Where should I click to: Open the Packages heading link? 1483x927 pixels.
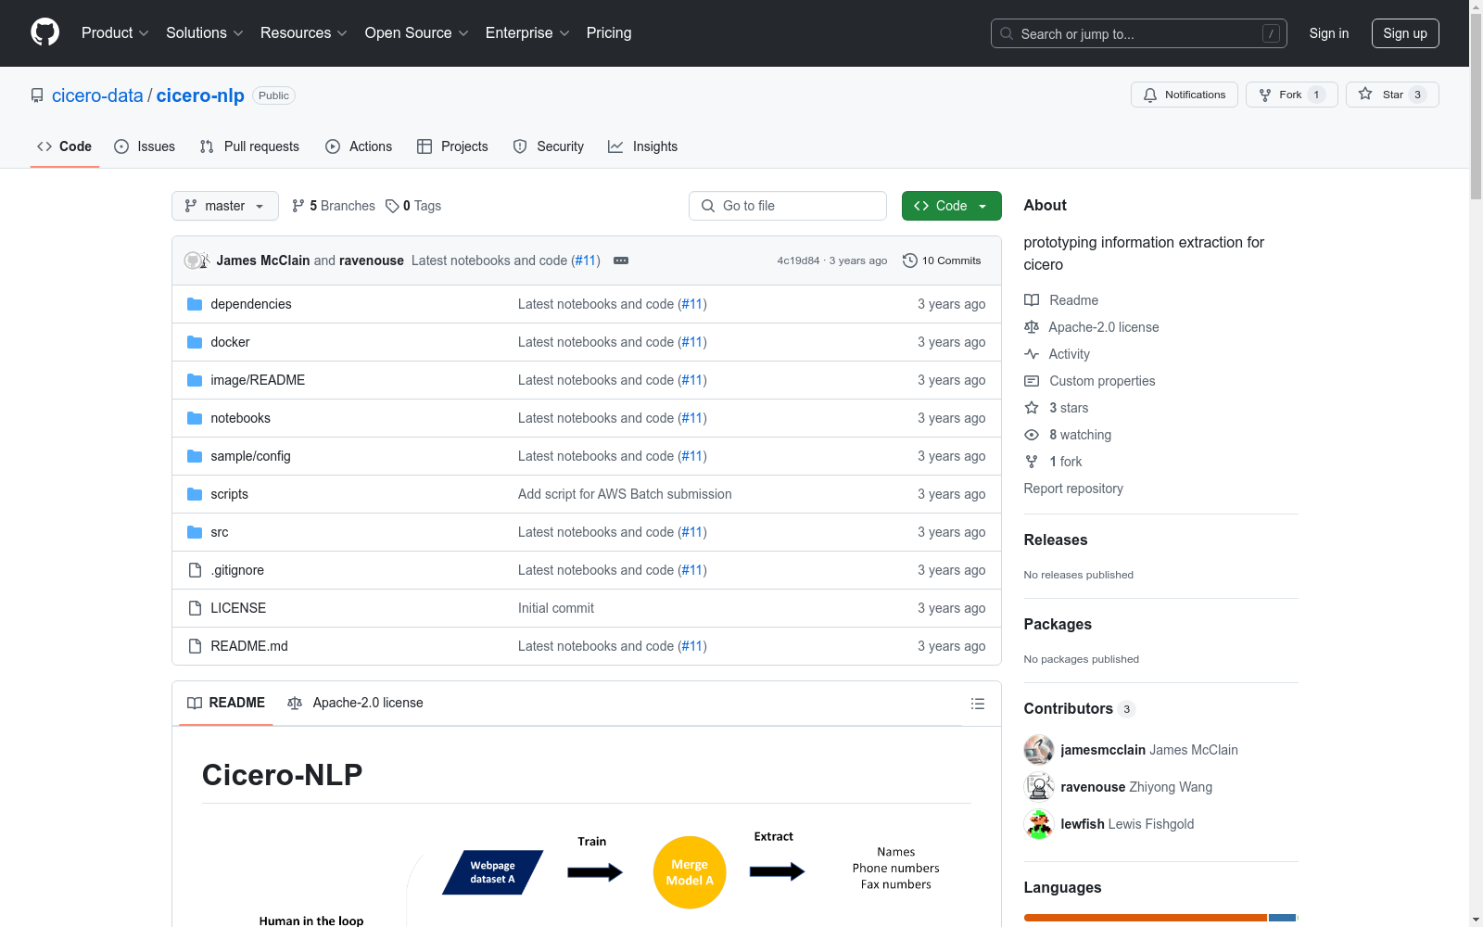[x=1058, y=624]
